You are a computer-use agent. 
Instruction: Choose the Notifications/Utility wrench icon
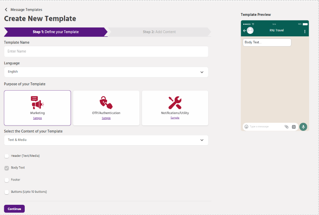[x=175, y=102]
